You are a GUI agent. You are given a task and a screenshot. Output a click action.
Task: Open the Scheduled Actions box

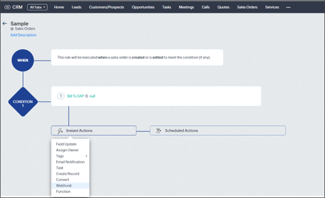click(218, 130)
